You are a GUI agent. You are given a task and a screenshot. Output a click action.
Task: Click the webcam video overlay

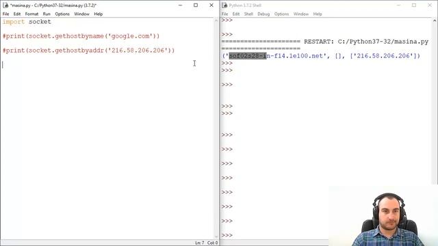tap(383, 215)
